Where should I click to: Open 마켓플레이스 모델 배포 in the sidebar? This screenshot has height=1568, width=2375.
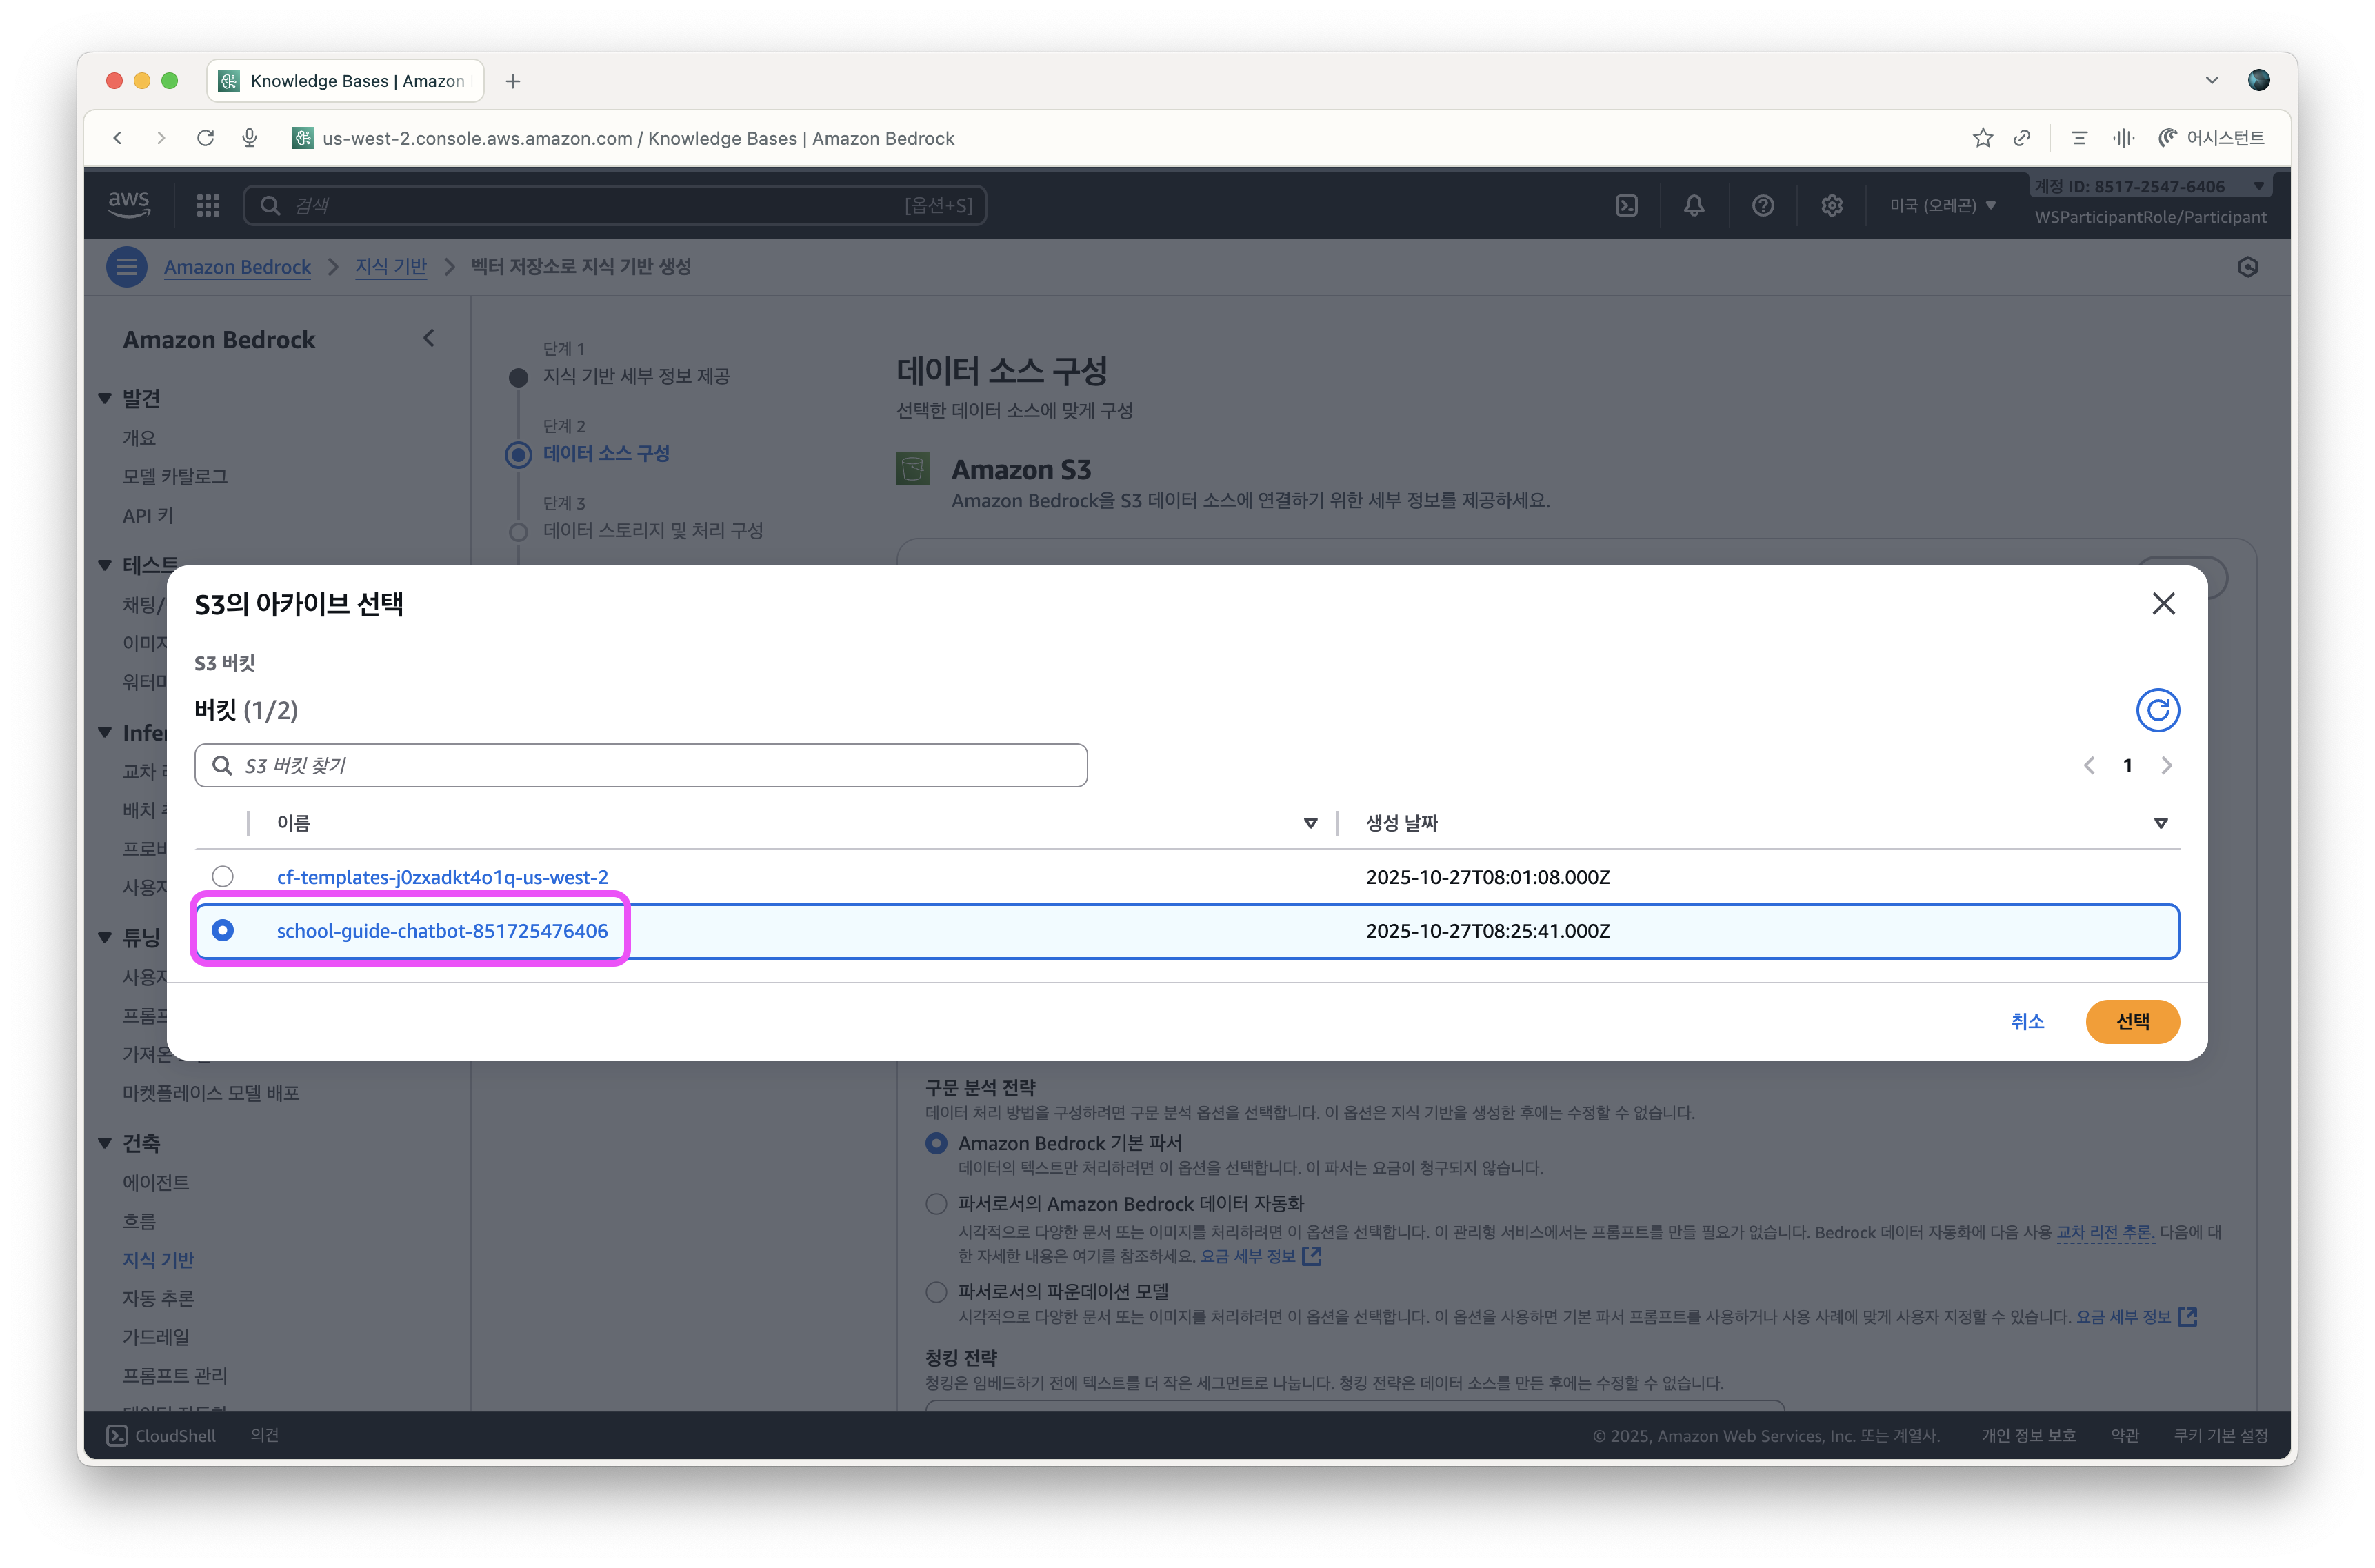(x=211, y=1093)
